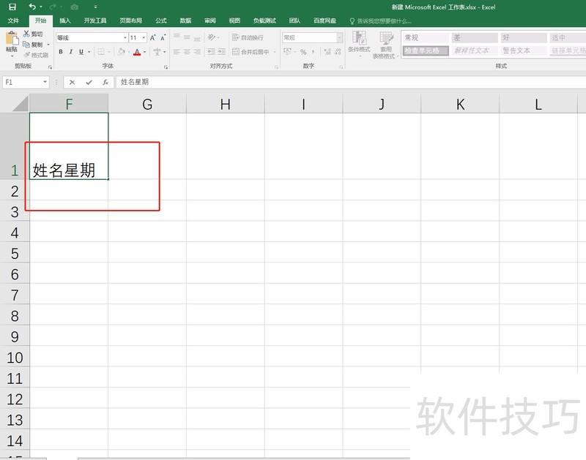This screenshot has width=586, height=460.
Task: Switch to the 插入 ribbon tab
Action: (x=64, y=20)
